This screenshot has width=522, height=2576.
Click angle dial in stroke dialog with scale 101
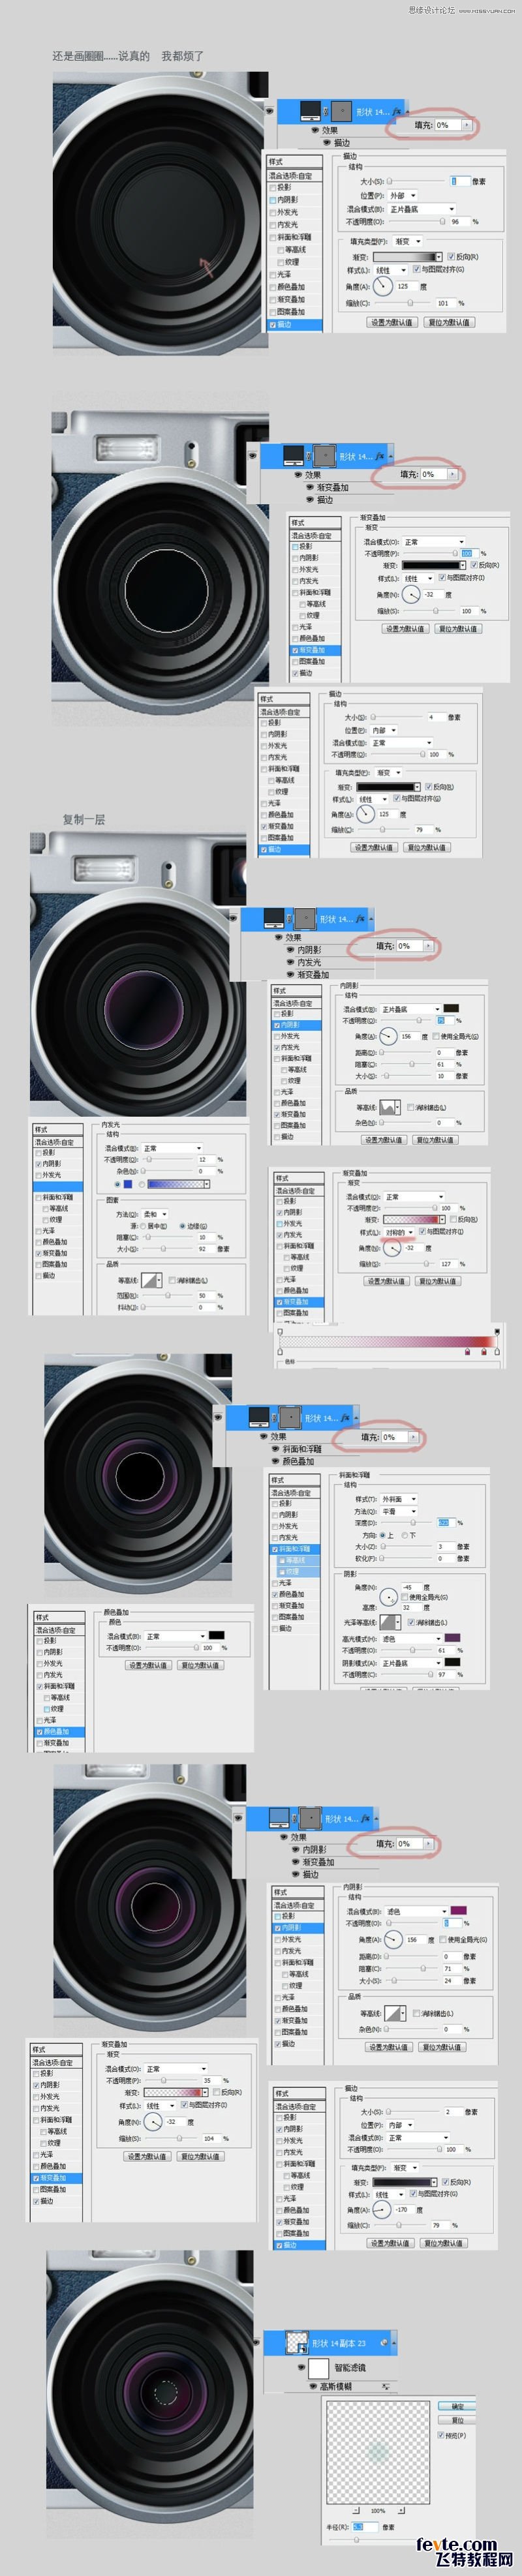pyautogui.click(x=383, y=288)
